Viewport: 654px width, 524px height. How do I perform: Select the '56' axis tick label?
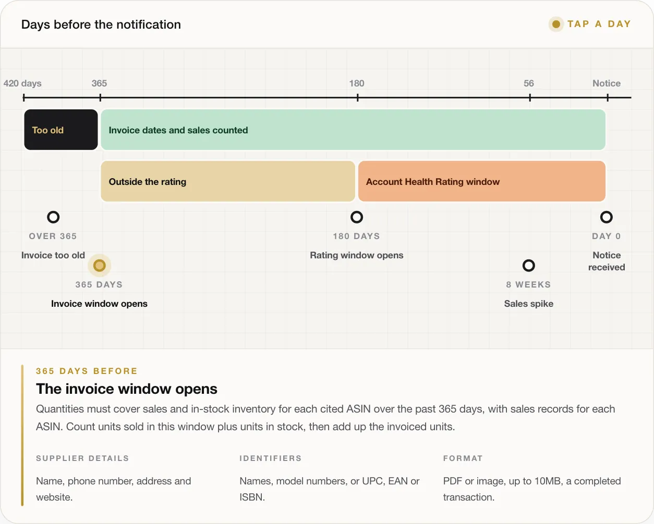[x=529, y=83]
